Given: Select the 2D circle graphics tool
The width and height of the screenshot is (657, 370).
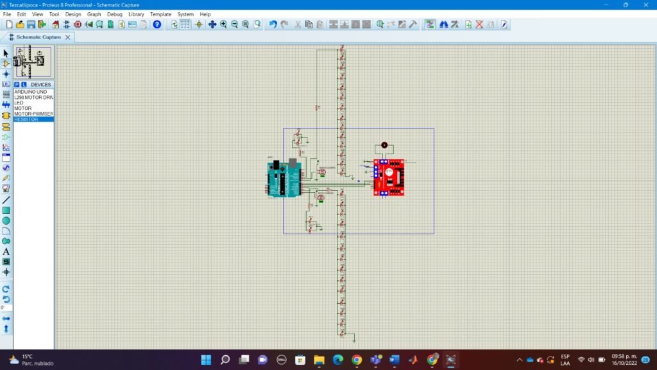Looking at the screenshot, I should [6, 220].
